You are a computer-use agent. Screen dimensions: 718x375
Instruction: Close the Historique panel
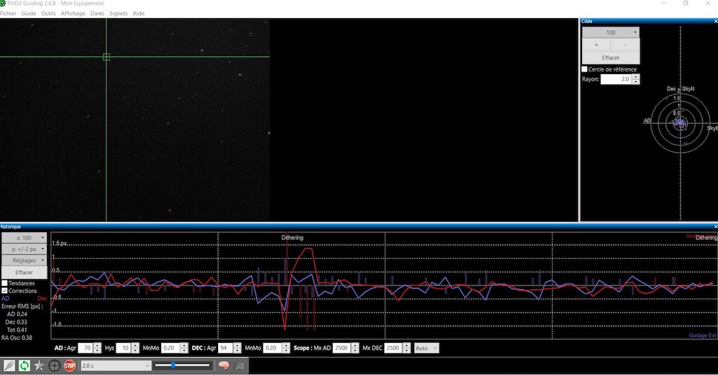pyautogui.click(x=715, y=227)
